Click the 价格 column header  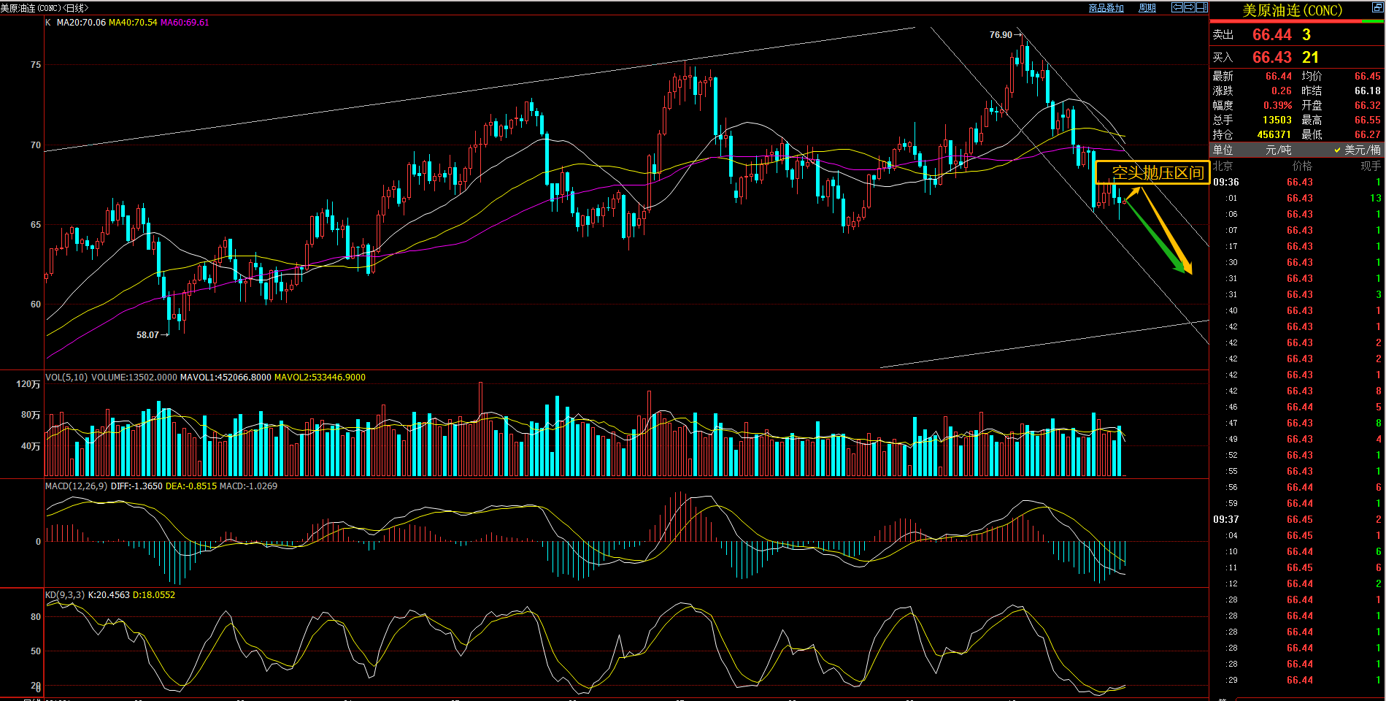coord(1302,166)
